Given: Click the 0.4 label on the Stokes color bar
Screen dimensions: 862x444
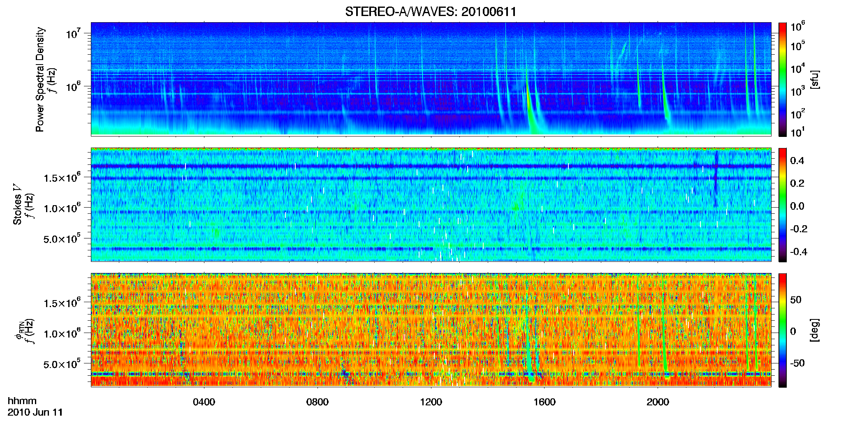Looking at the screenshot, I should (x=797, y=161).
